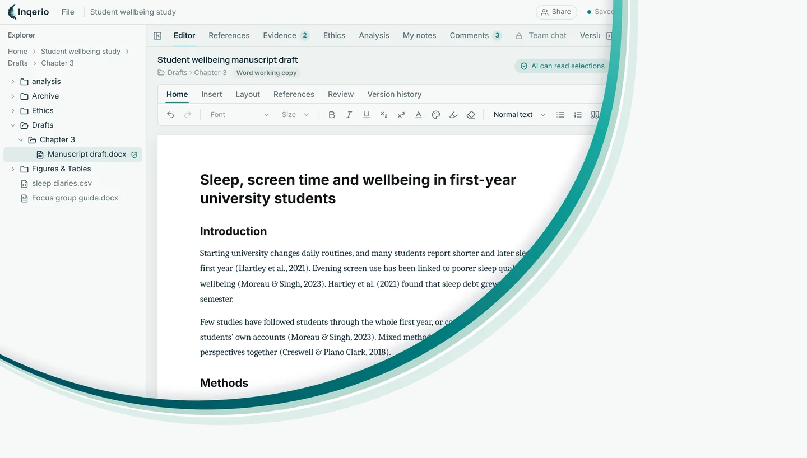Open the Version history ribbon tab
Screen dimensions: 807x458
coord(395,94)
